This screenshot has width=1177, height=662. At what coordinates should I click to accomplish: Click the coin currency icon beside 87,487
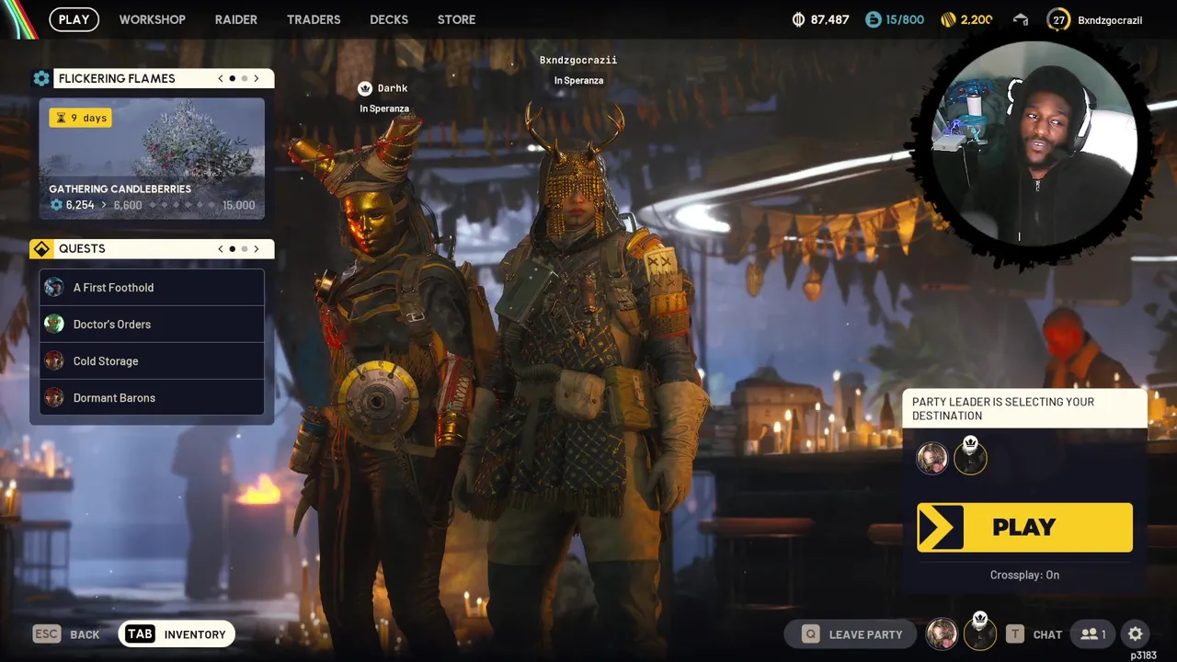(798, 19)
